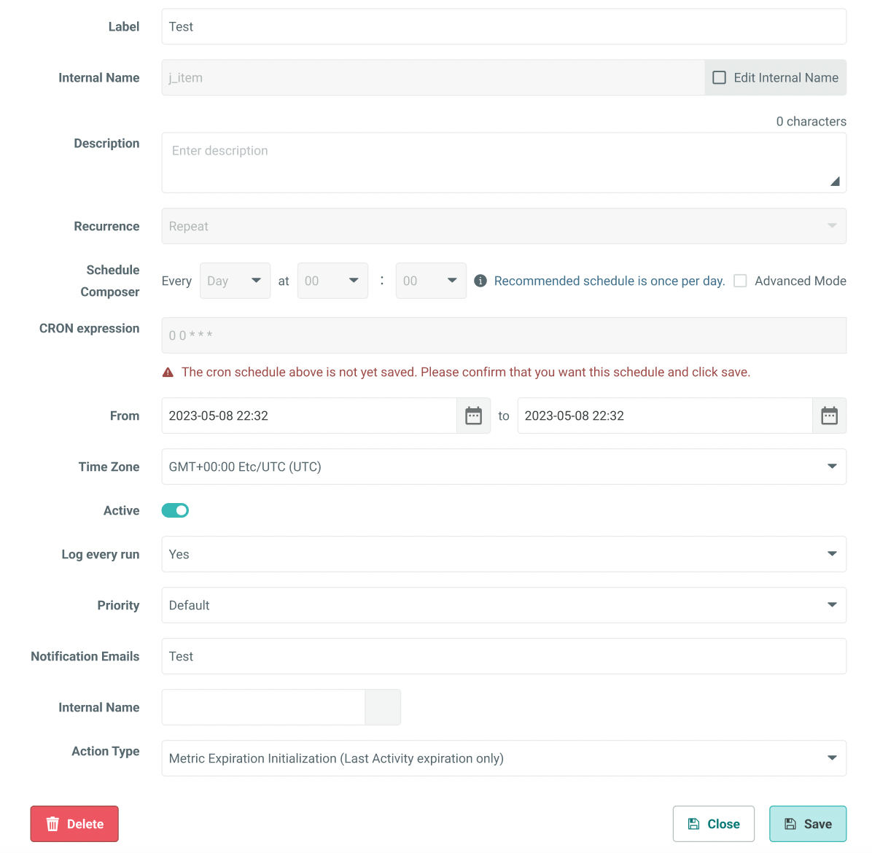Open the Priority dropdown
This screenshot has width=872, height=853.
503,605
